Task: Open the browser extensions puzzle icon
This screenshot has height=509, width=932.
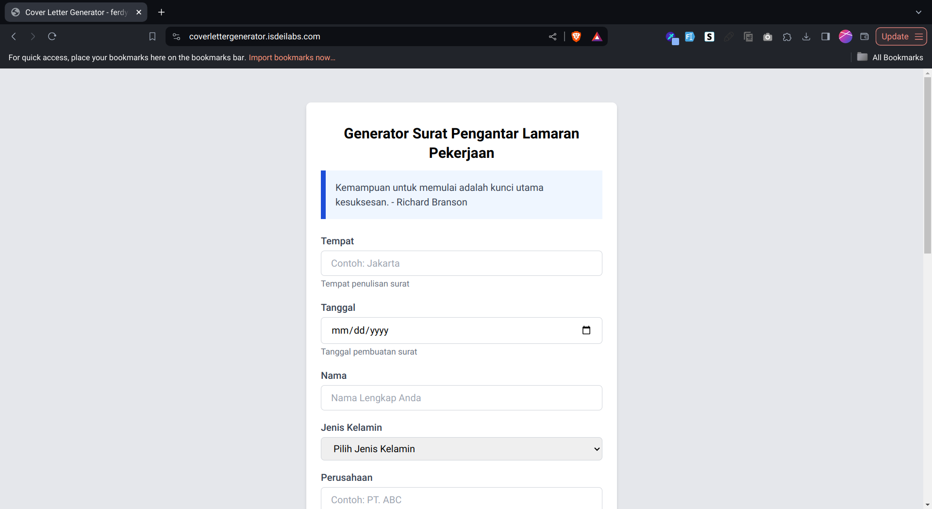Action: [x=787, y=36]
